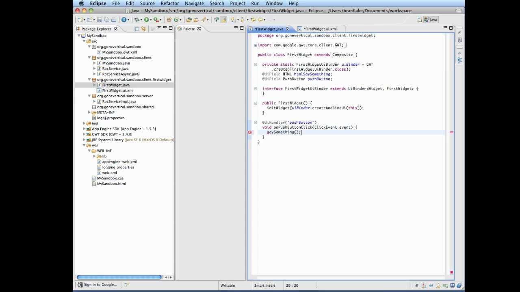Image resolution: width=520 pixels, height=292 pixels.
Task: Collapse the onPushButtonClick method fold marker
Action: pos(256,122)
